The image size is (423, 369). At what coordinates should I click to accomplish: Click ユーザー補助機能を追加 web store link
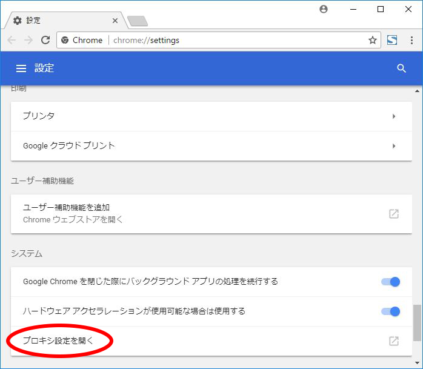73,213
